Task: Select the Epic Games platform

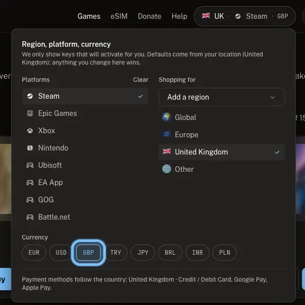Action: pyautogui.click(x=85, y=113)
